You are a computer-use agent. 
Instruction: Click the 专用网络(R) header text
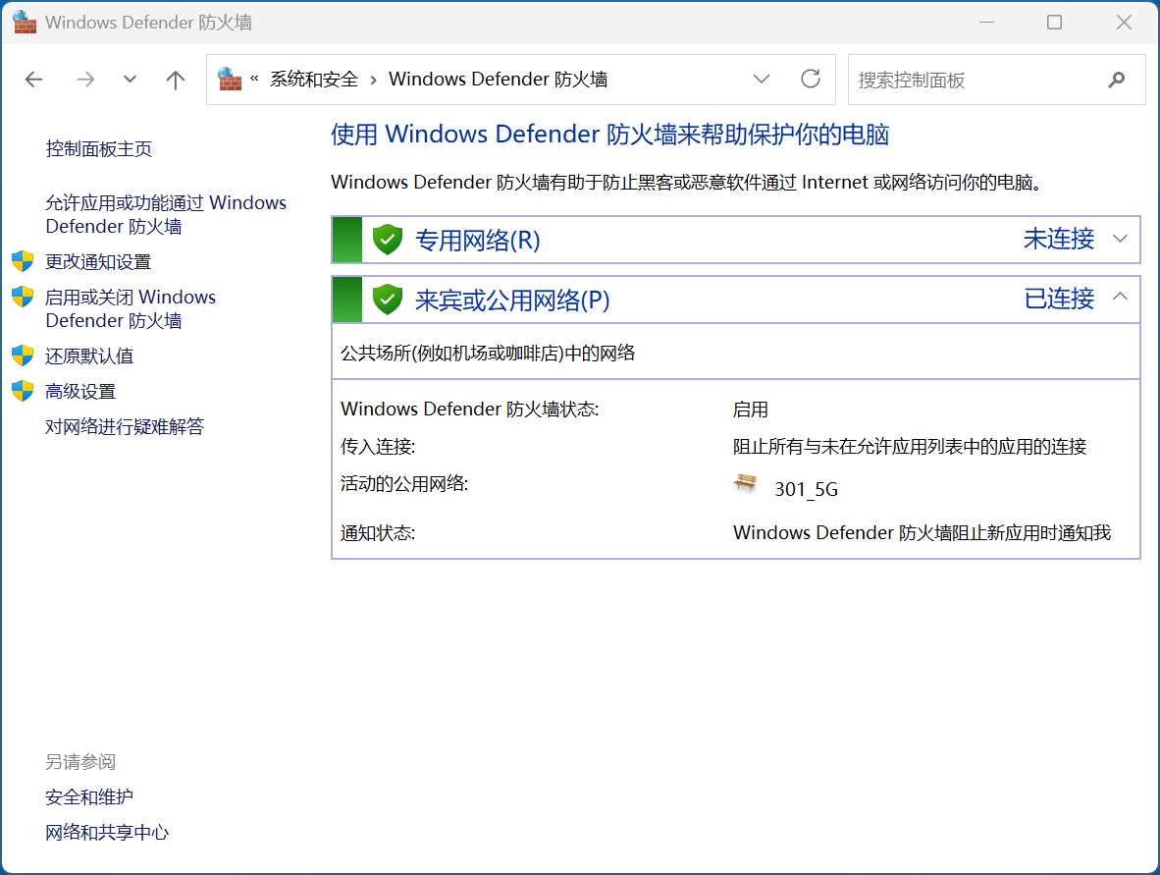click(477, 240)
